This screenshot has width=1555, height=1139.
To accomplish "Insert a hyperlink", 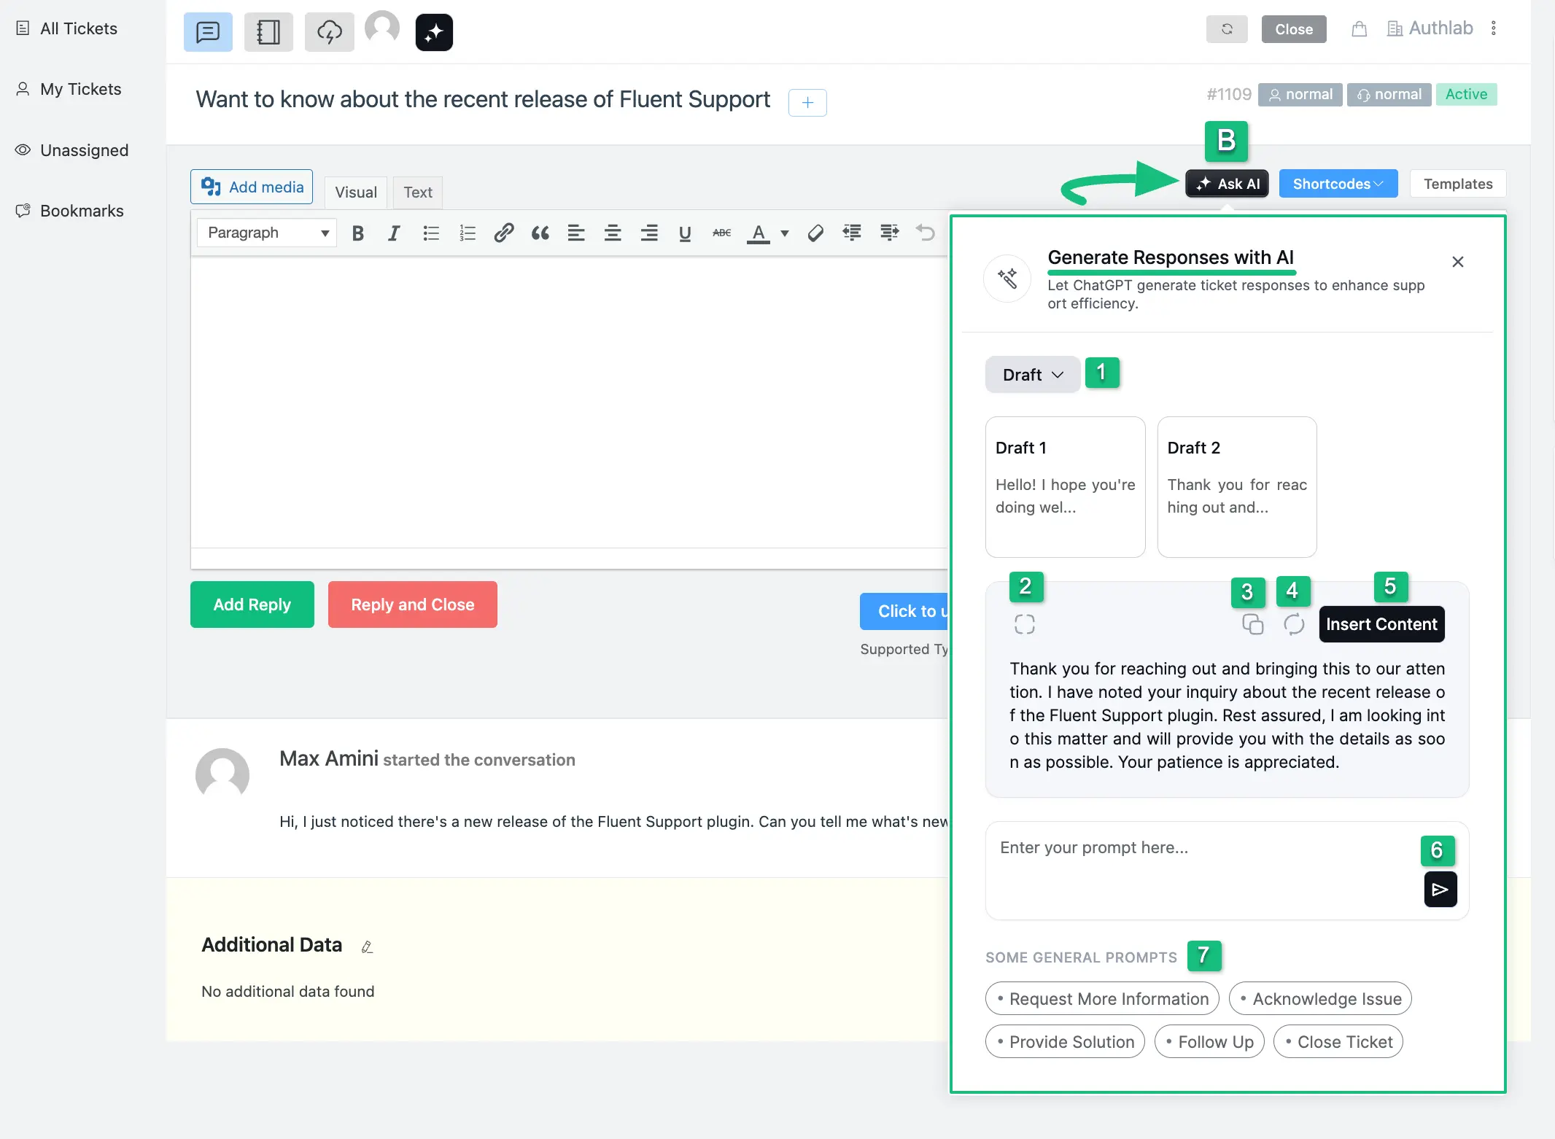I will [503, 233].
